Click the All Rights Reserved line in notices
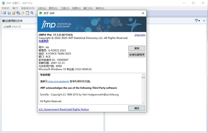Viewport: 208px width, 133px height. click(51, 101)
